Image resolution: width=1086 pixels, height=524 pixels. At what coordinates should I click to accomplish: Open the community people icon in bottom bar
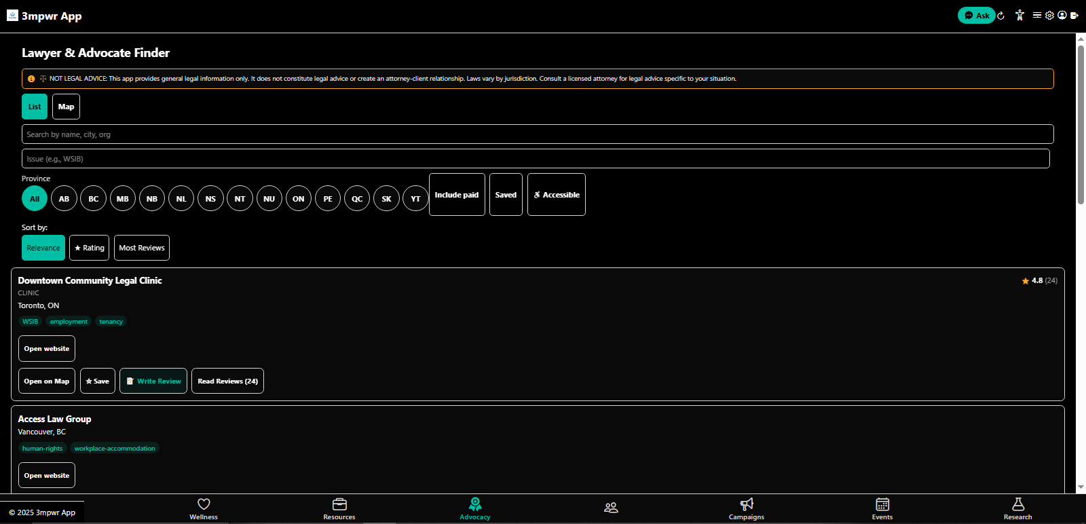pyautogui.click(x=611, y=508)
